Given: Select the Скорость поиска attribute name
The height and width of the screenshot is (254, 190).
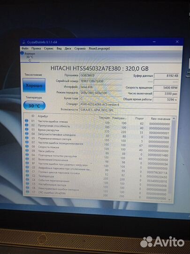Looking at the screenshot, I should click(48, 147).
